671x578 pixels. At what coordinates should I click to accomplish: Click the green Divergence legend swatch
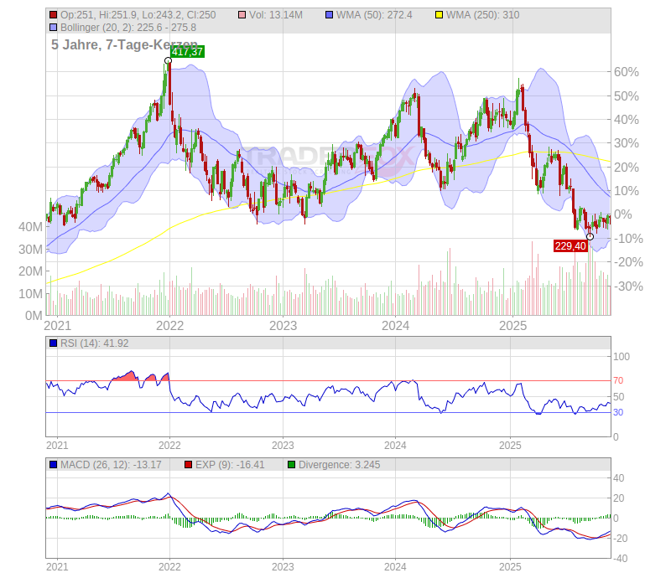coord(292,464)
